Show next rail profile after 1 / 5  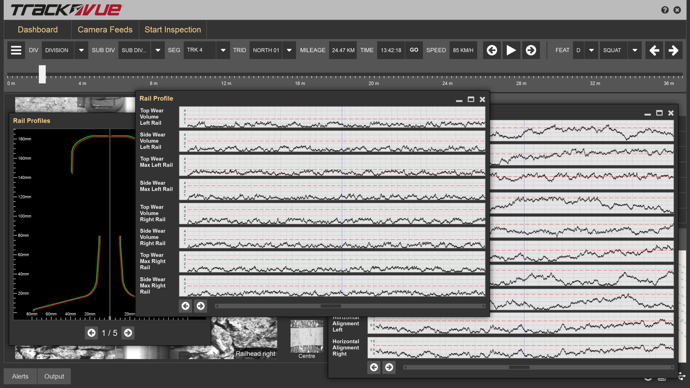[x=128, y=333]
